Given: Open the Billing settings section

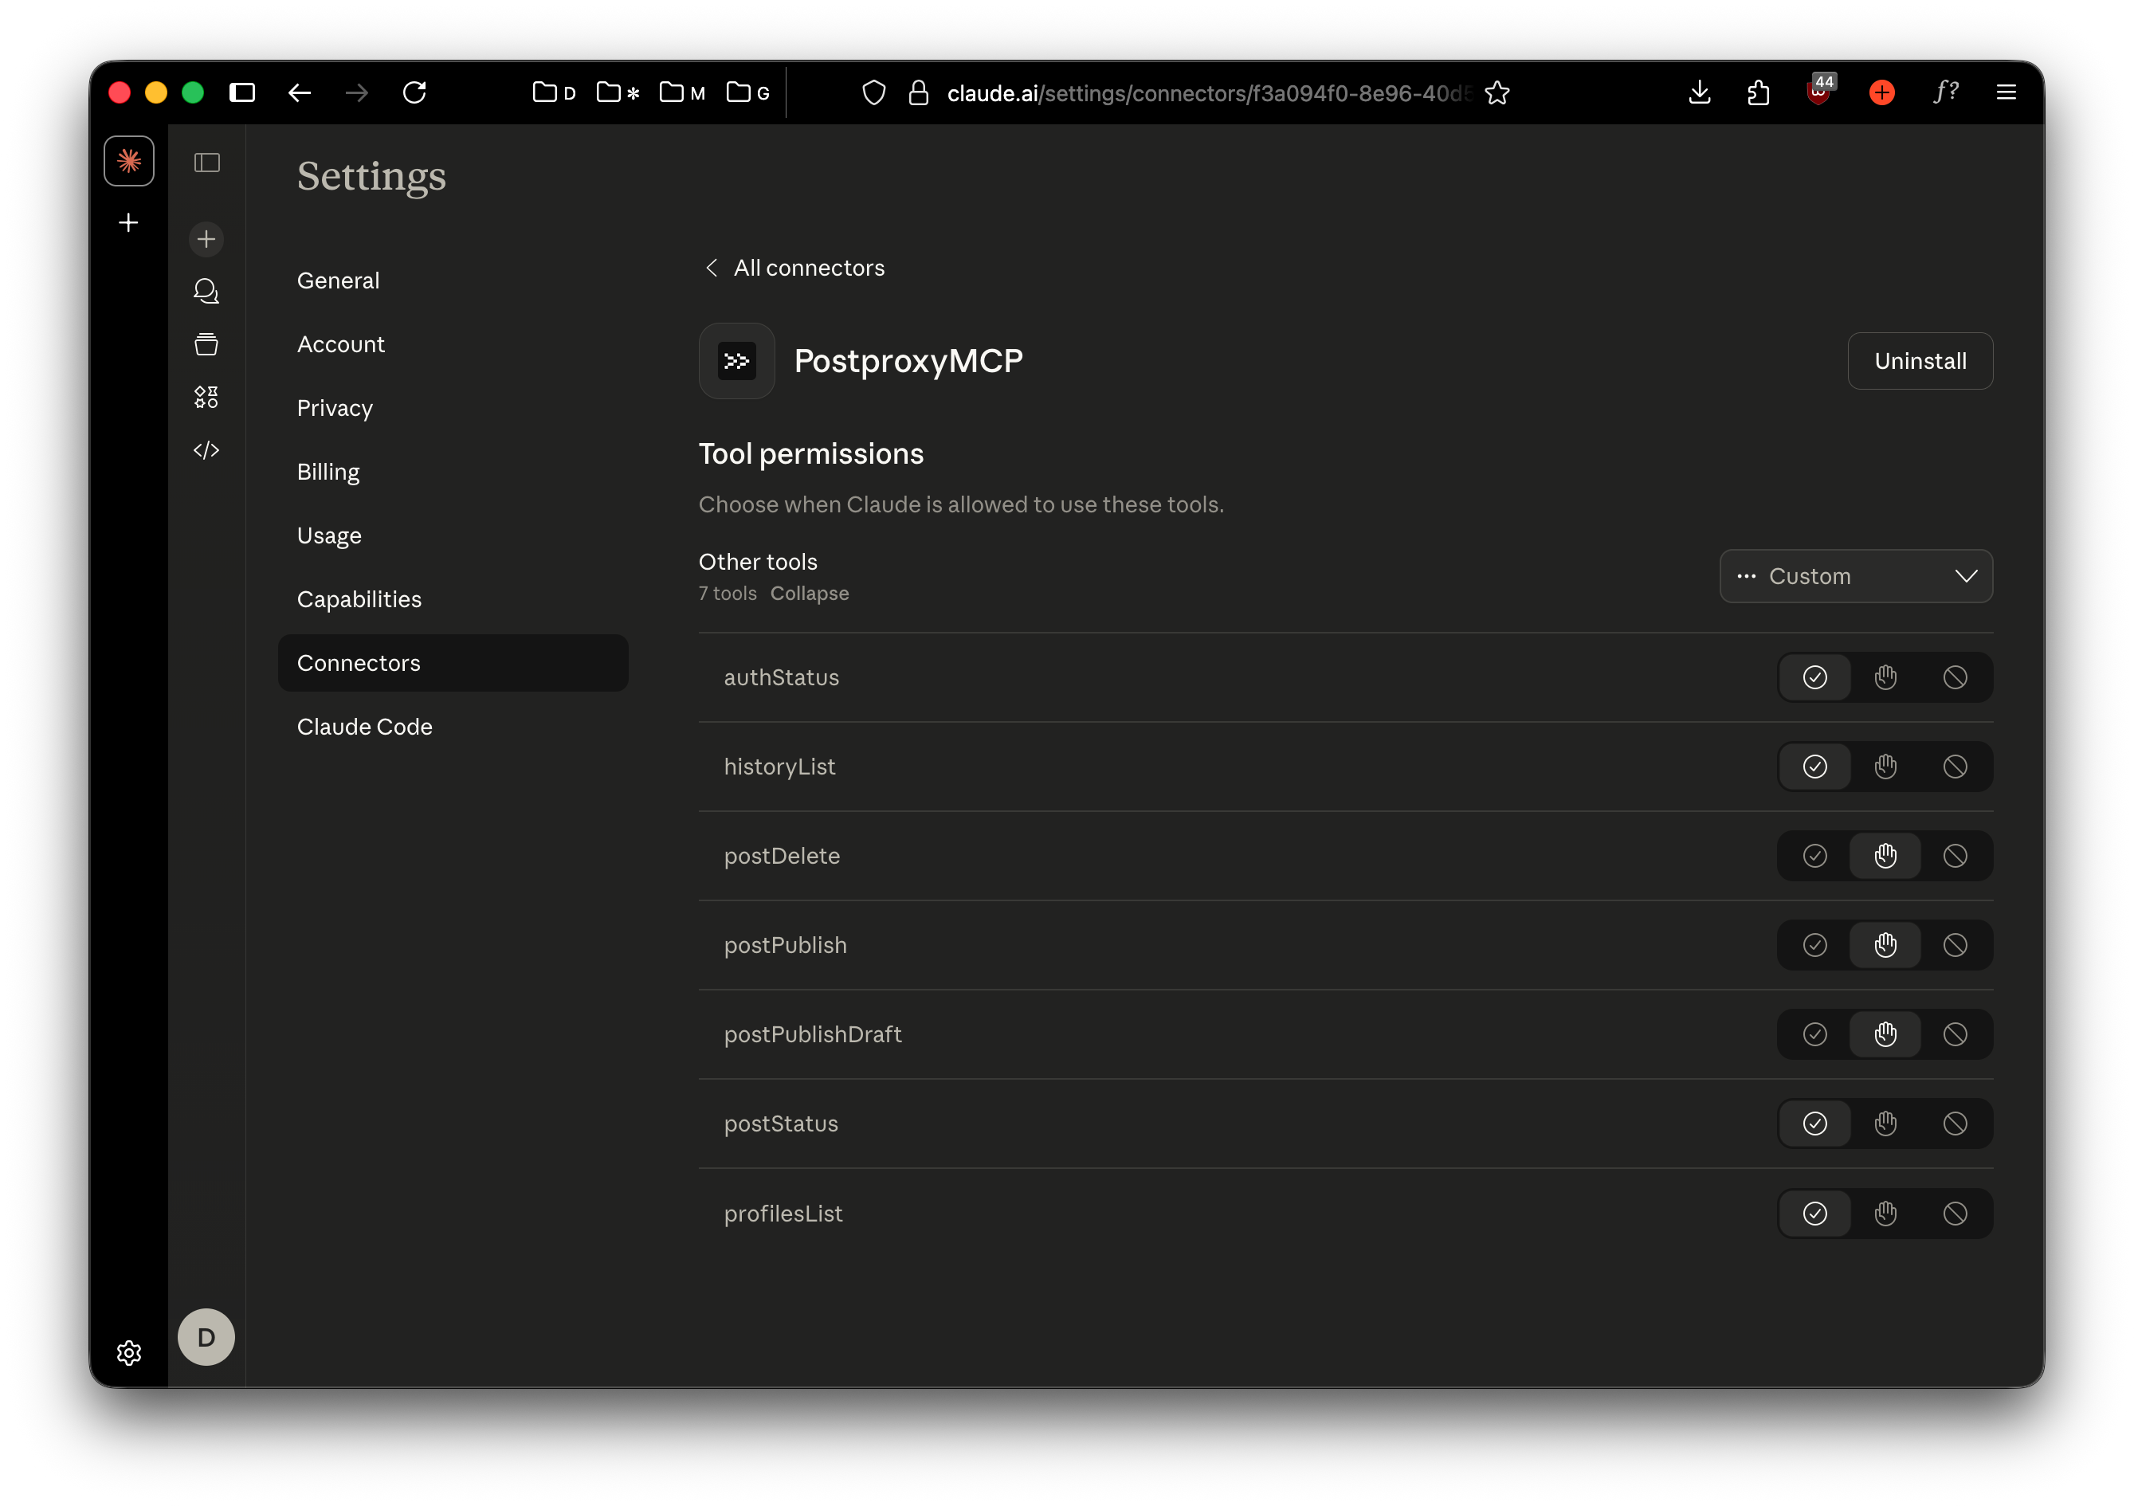Looking at the screenshot, I should (328, 472).
